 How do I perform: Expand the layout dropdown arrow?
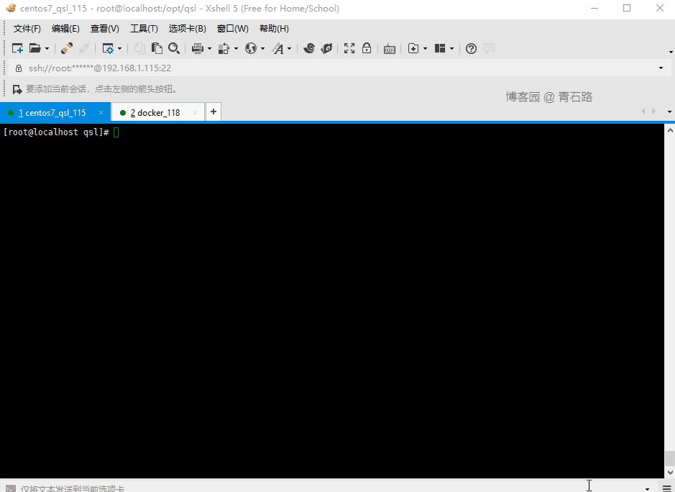click(451, 49)
